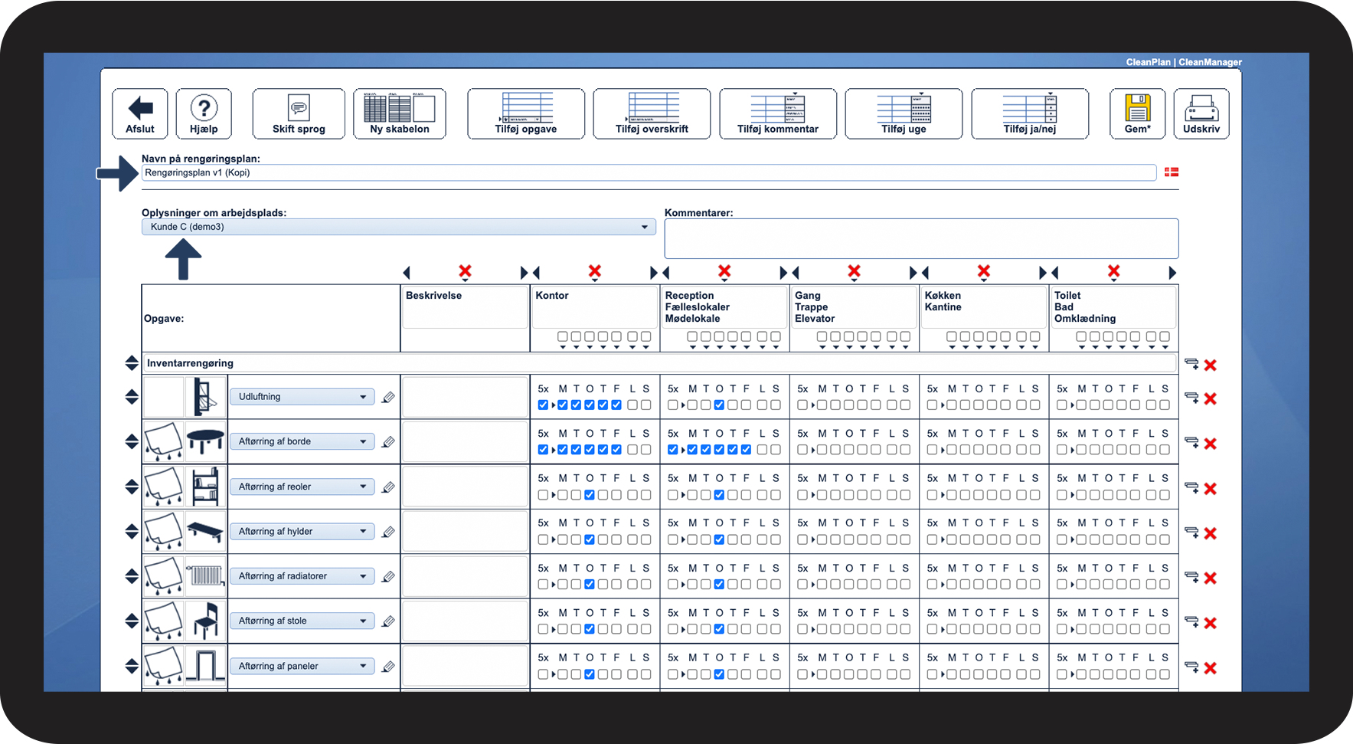Click the Afslut back arrow icon
Viewport: 1353px width, 744px height.
[x=139, y=107]
